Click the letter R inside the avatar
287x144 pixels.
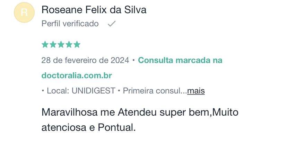click(24, 12)
